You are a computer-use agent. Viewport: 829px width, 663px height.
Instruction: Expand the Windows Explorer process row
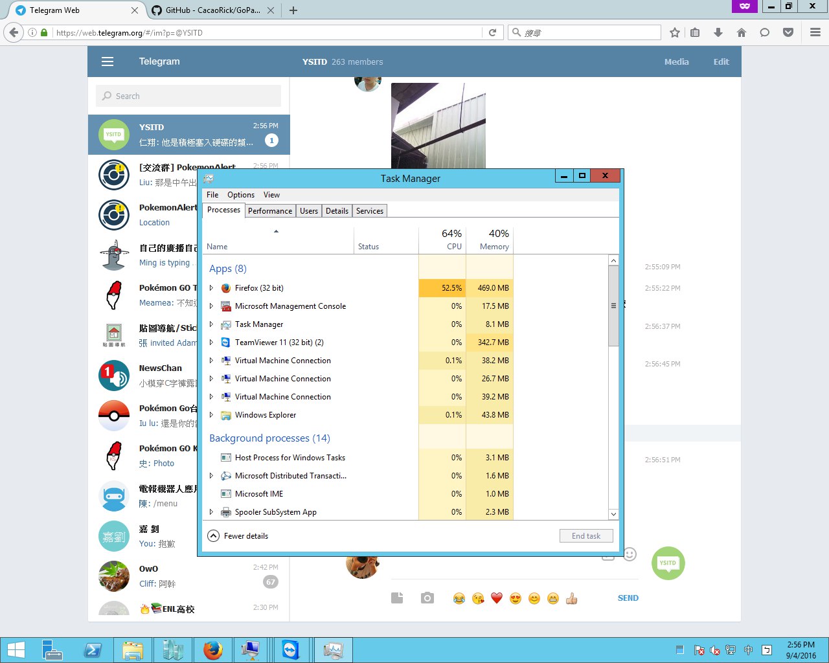[211, 415]
